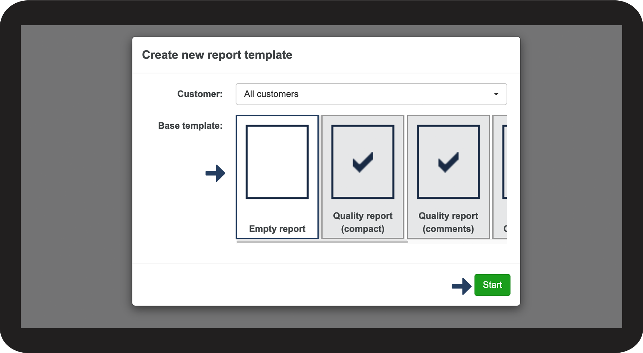The image size is (643, 353).
Task: Click the partially visible fourth template's page icon
Action: point(504,162)
